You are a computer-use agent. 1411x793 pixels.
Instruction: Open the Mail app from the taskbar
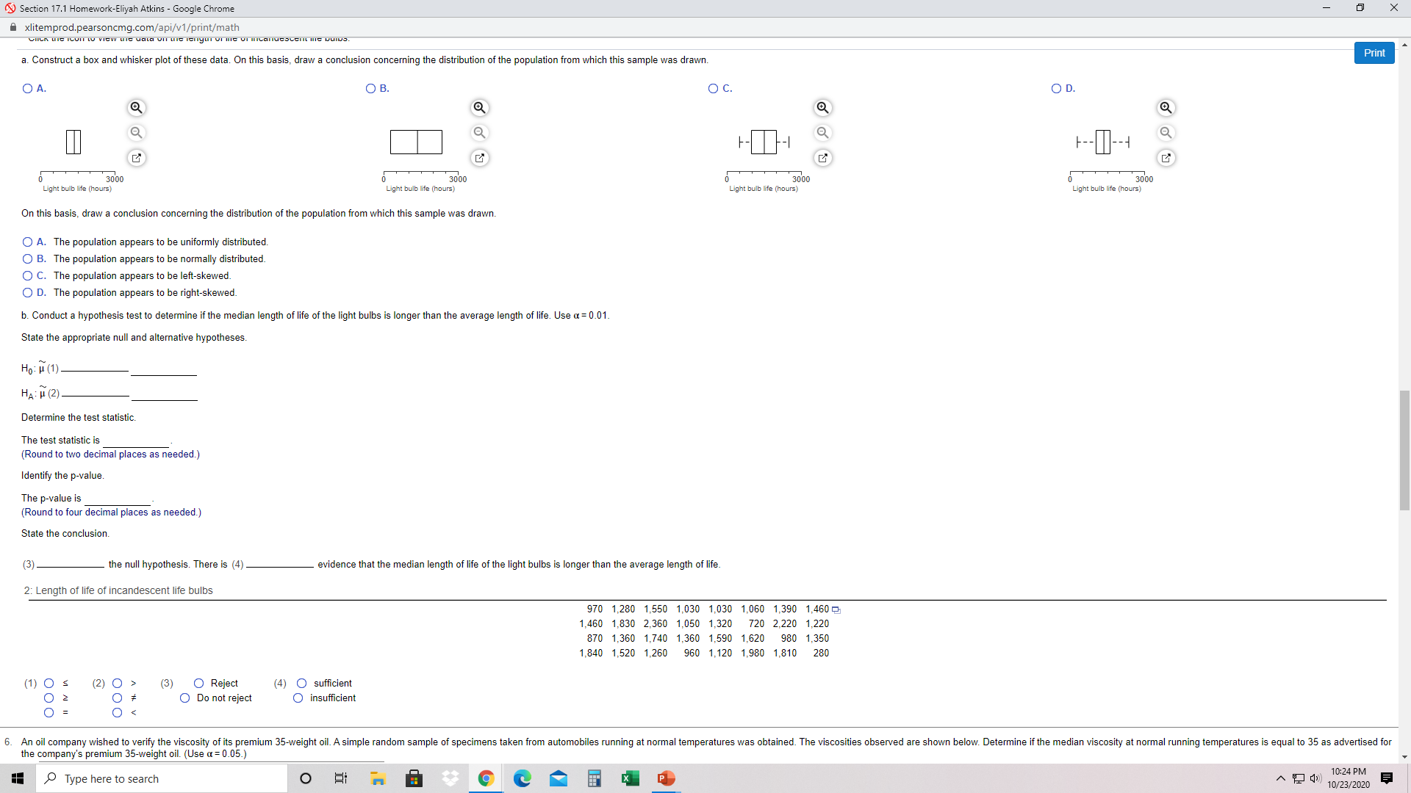pos(559,778)
